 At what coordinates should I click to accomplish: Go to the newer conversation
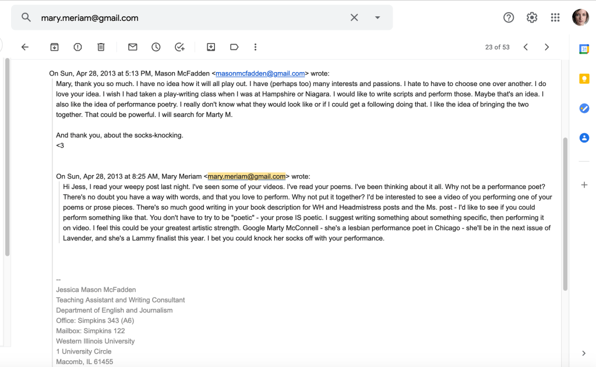point(526,47)
